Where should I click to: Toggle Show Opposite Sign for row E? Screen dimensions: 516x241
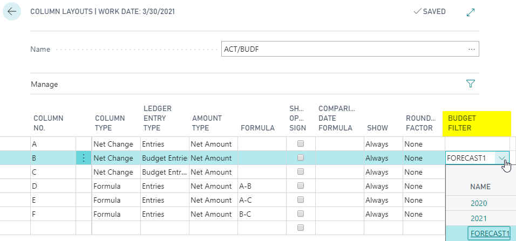click(301, 199)
